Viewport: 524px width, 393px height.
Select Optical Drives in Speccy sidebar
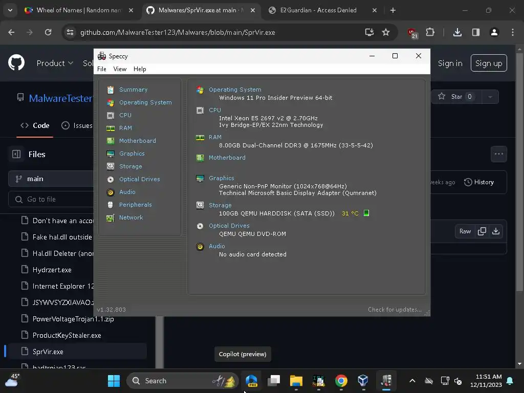click(x=139, y=179)
